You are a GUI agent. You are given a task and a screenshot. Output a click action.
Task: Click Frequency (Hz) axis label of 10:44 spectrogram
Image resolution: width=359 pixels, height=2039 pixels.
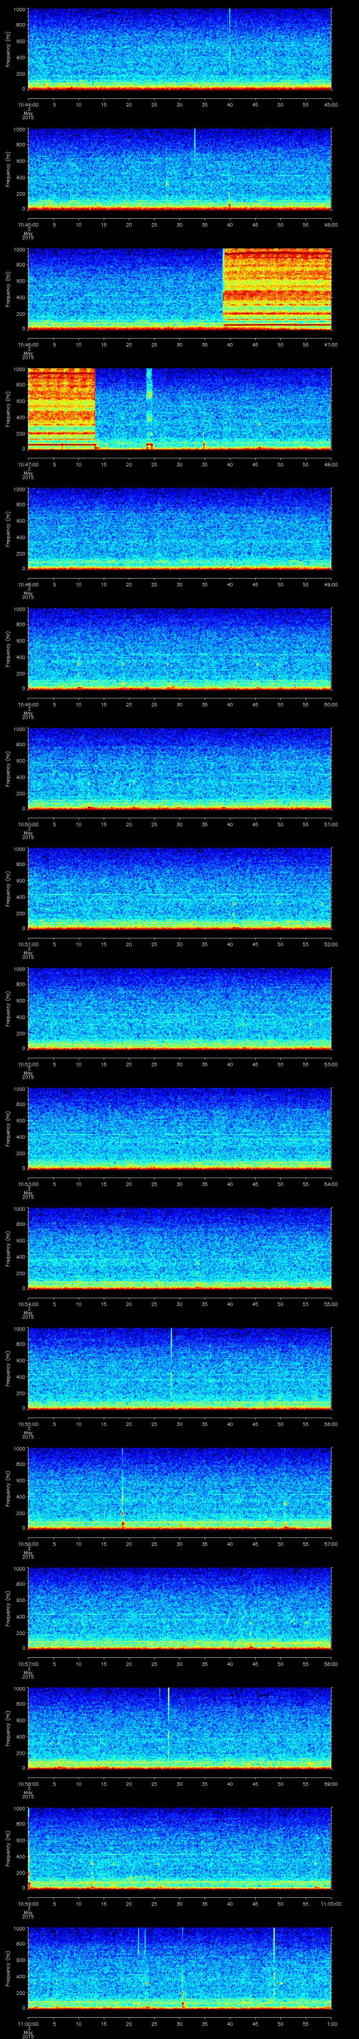pyautogui.click(x=8, y=49)
